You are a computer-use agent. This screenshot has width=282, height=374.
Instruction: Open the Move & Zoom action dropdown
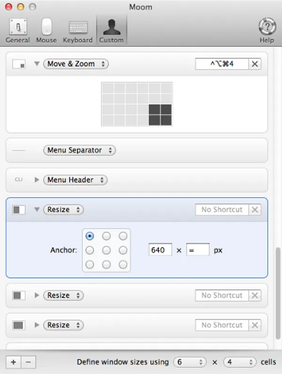tap(76, 64)
